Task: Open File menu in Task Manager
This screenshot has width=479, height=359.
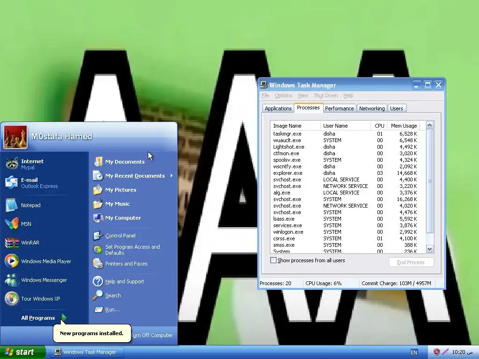Action: [x=265, y=95]
